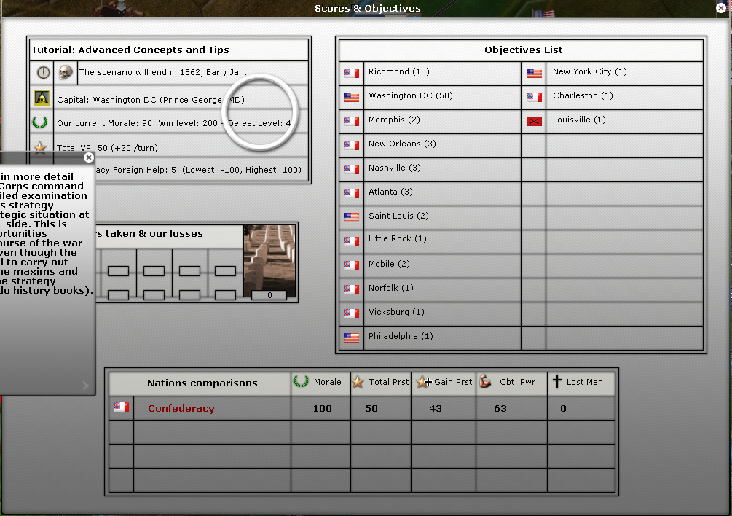Click the fist icon beside Cbt. Pwr
This screenshot has height=516, width=732.
[x=486, y=382]
